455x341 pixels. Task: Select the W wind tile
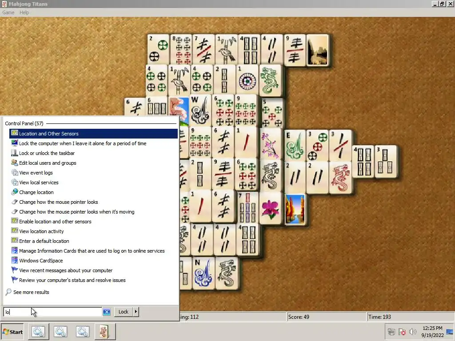pos(201,111)
